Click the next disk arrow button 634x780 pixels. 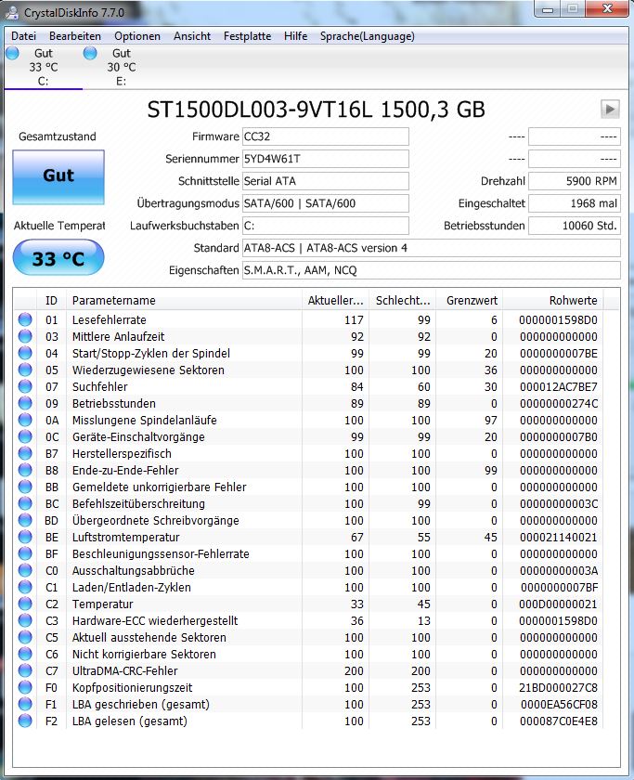609,110
